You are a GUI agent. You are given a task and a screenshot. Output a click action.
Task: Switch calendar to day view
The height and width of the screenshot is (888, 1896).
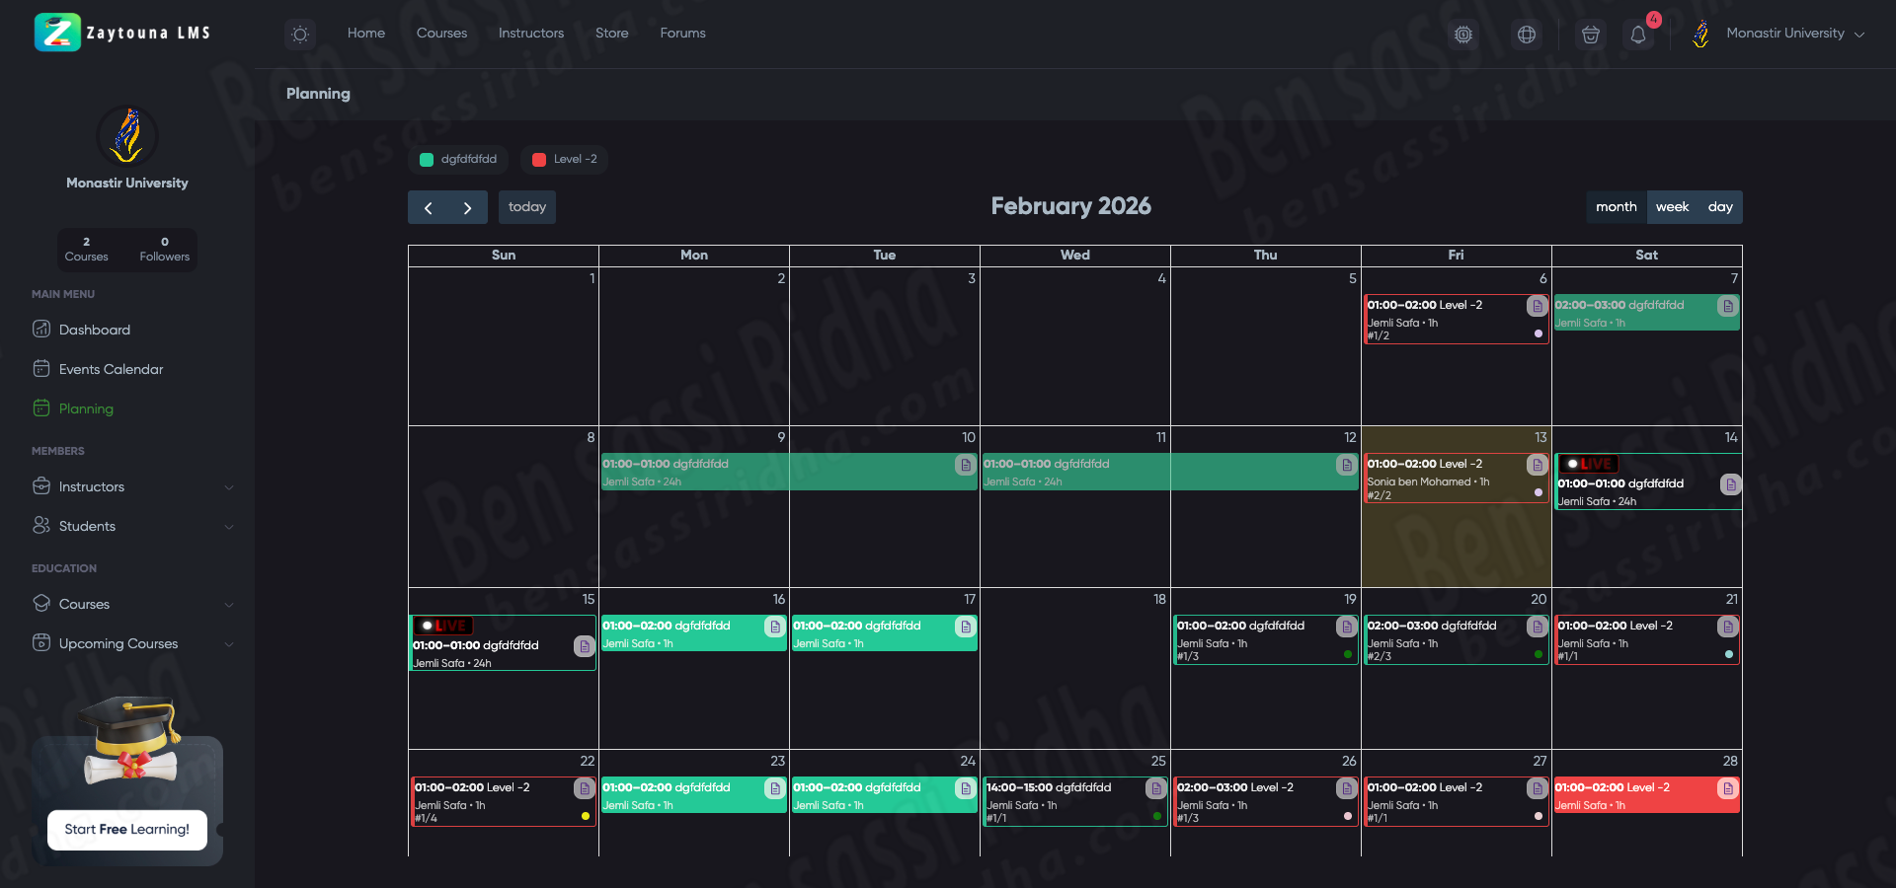[x=1720, y=207]
